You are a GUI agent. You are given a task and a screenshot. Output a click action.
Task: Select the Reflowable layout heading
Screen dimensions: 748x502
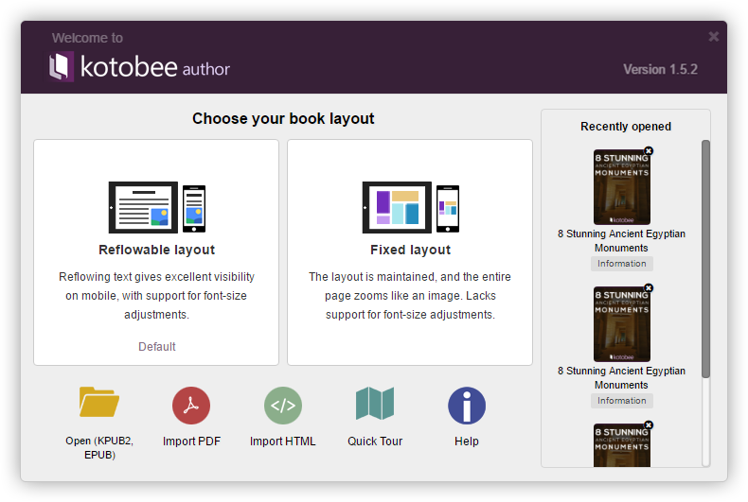[157, 250]
